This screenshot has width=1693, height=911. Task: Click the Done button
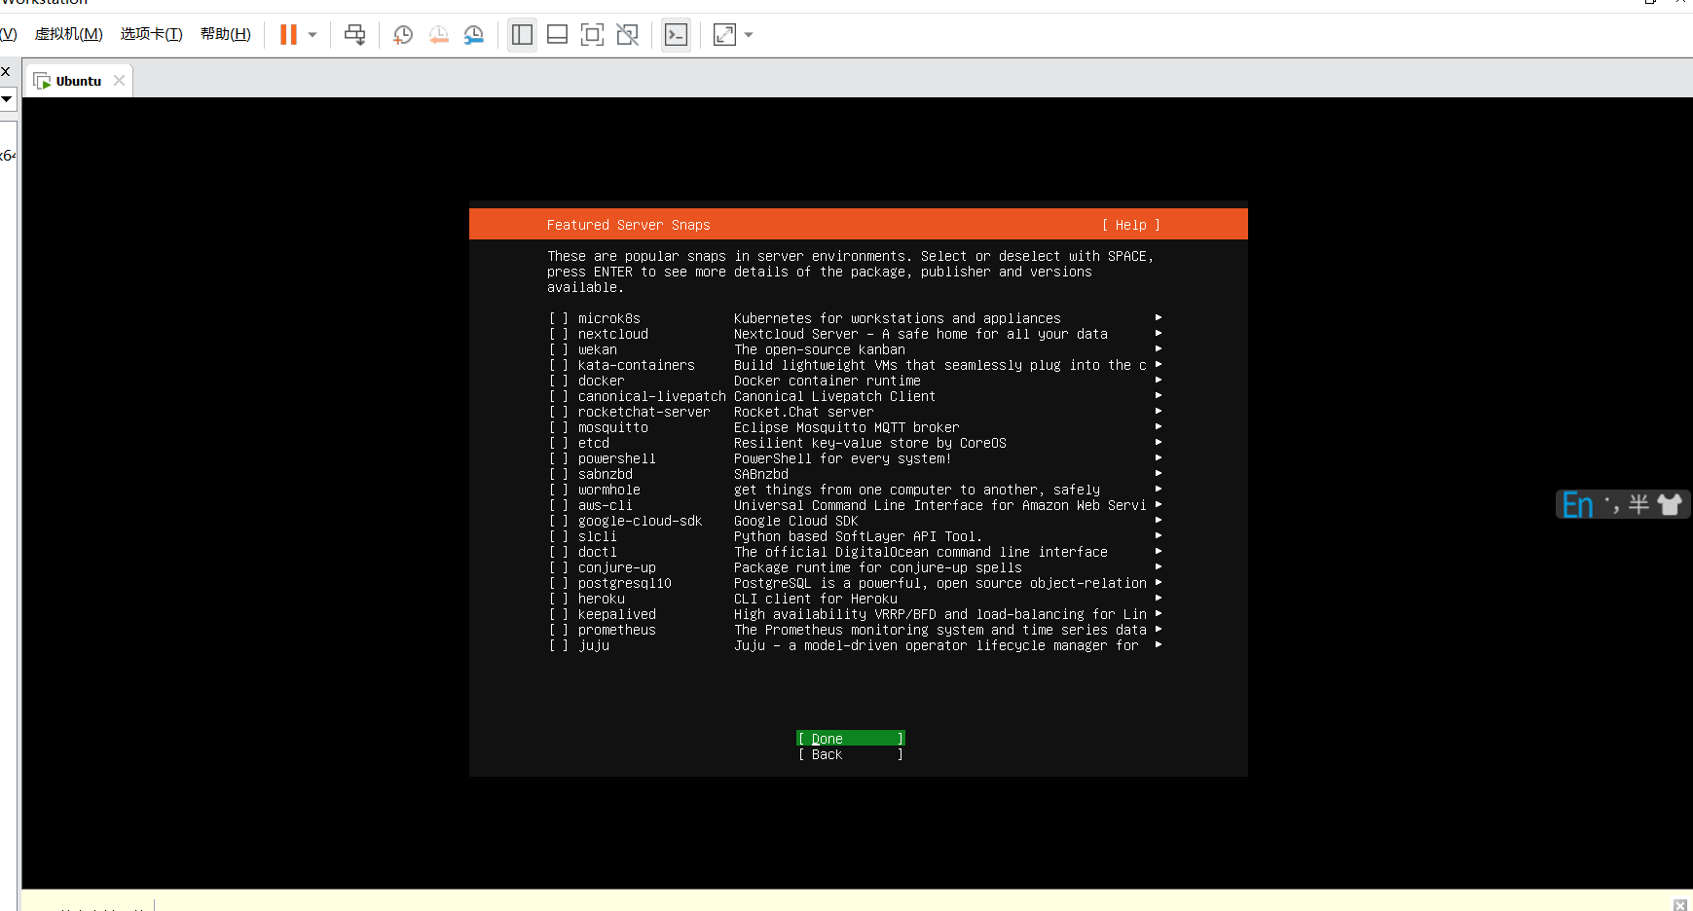850,739
